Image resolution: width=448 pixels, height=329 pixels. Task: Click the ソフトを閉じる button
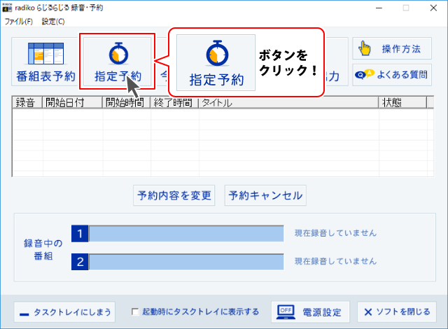(397, 312)
